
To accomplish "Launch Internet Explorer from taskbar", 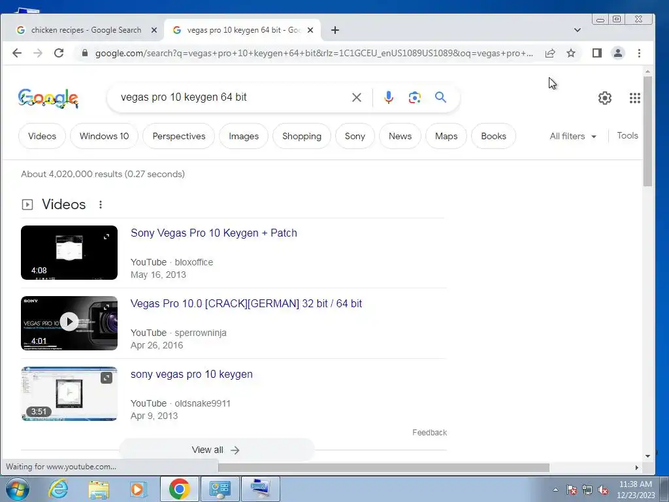I will [x=58, y=489].
